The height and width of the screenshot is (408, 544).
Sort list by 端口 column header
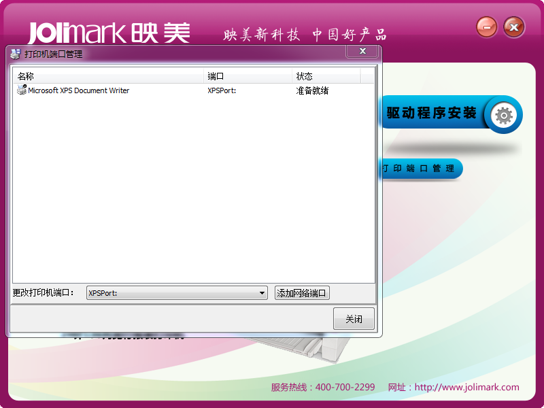point(248,76)
